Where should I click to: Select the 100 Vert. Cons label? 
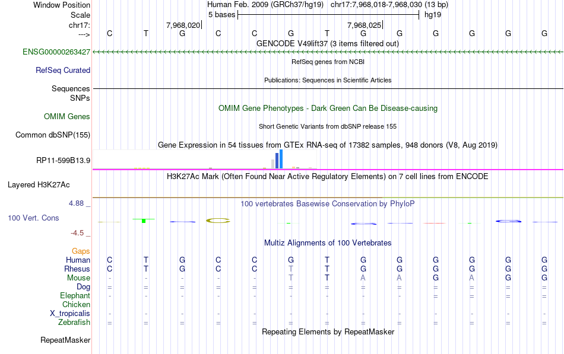[33, 218]
